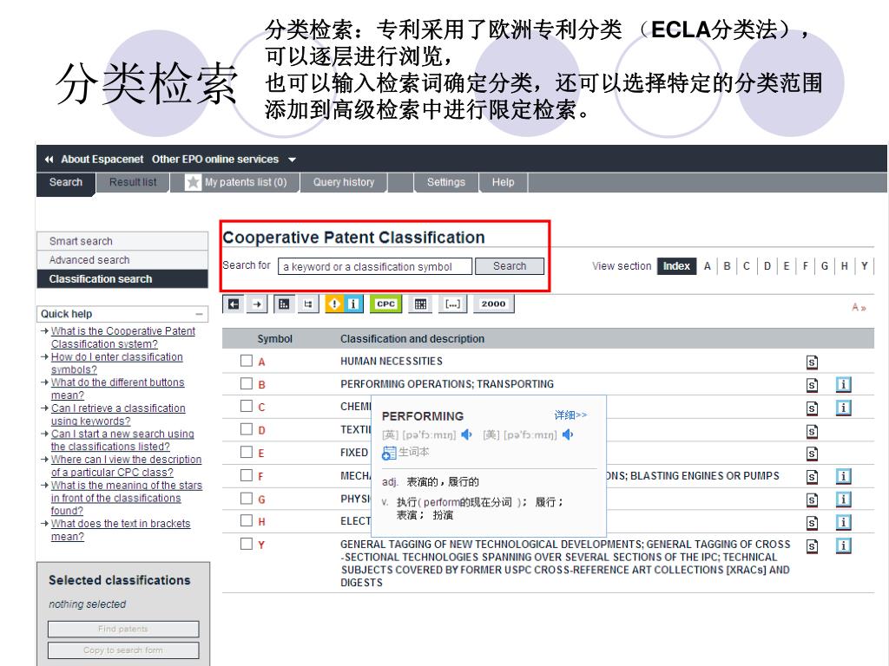Open S icon for row F

(x=812, y=477)
